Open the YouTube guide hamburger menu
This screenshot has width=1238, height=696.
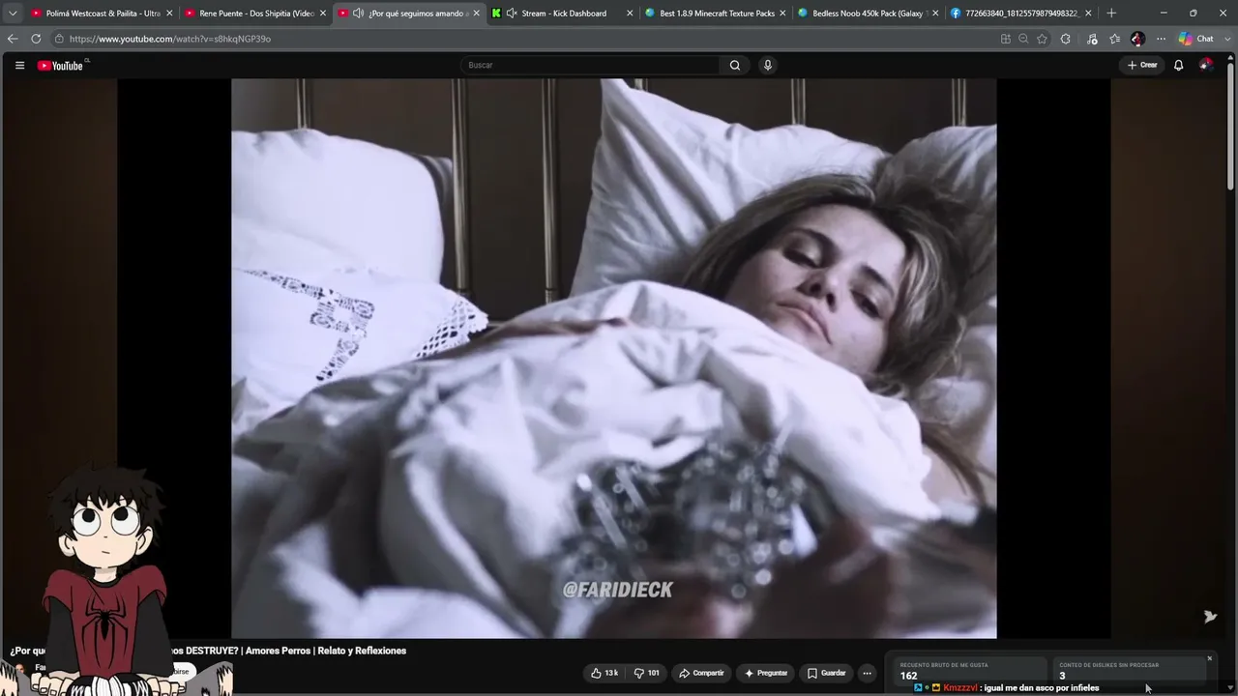(19, 65)
